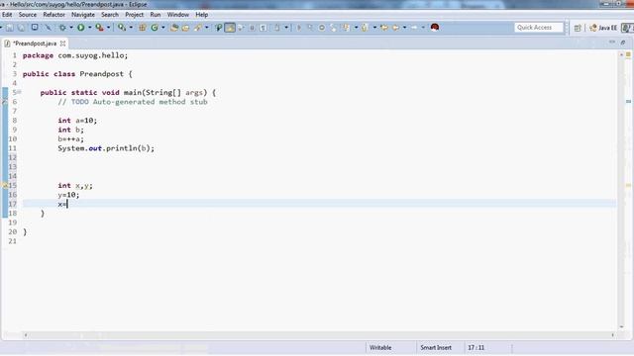Click the Quick Access search field
The width and height of the screenshot is (634, 356).
tap(539, 28)
